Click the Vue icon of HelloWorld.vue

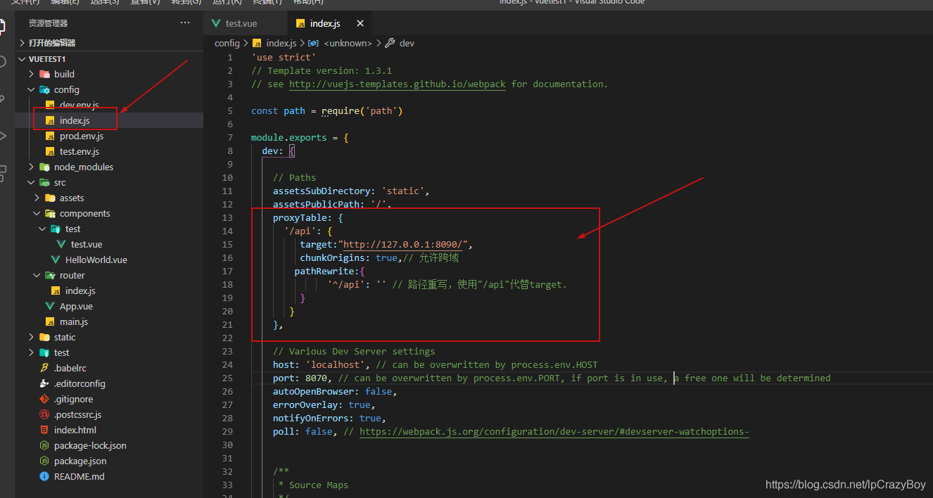pyautogui.click(x=56, y=260)
